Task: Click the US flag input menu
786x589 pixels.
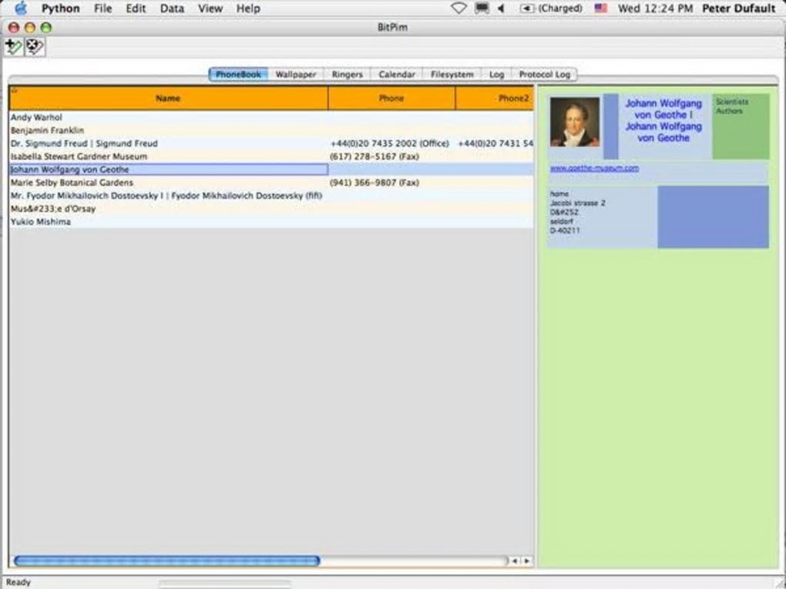Action: (x=600, y=8)
